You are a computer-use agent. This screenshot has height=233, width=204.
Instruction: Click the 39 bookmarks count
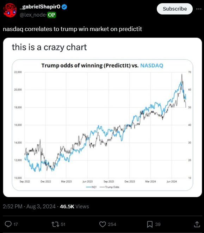point(158,224)
